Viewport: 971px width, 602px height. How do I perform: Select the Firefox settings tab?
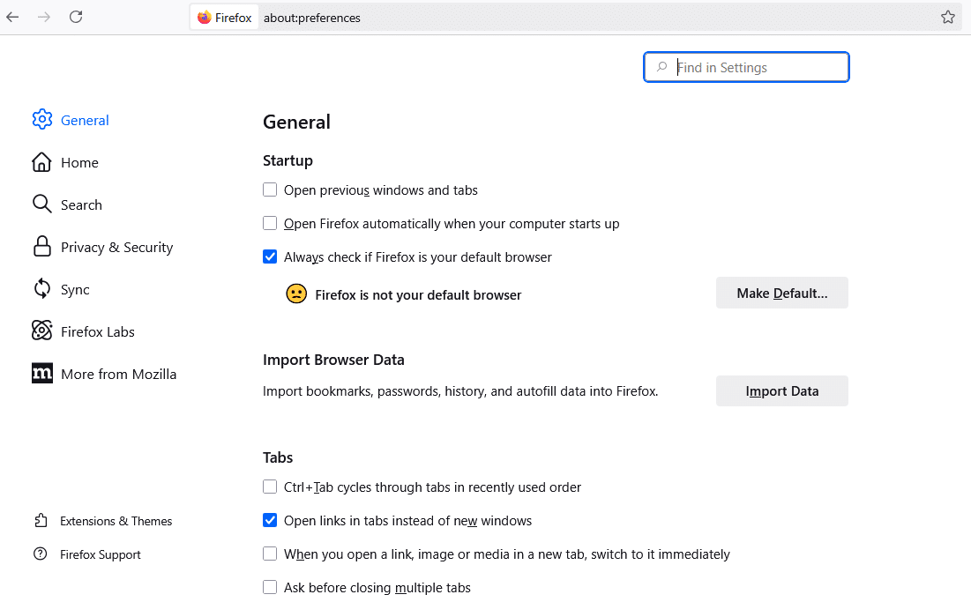[x=224, y=17]
